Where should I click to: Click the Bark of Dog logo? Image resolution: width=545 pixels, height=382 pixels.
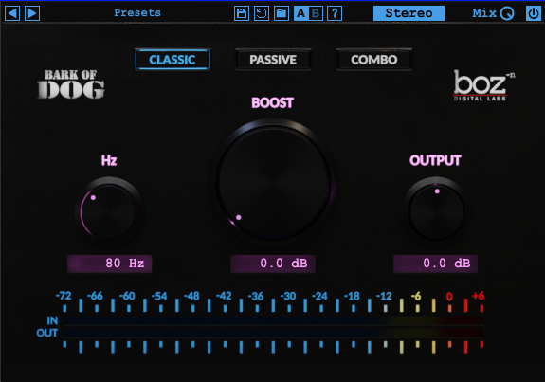tap(71, 84)
